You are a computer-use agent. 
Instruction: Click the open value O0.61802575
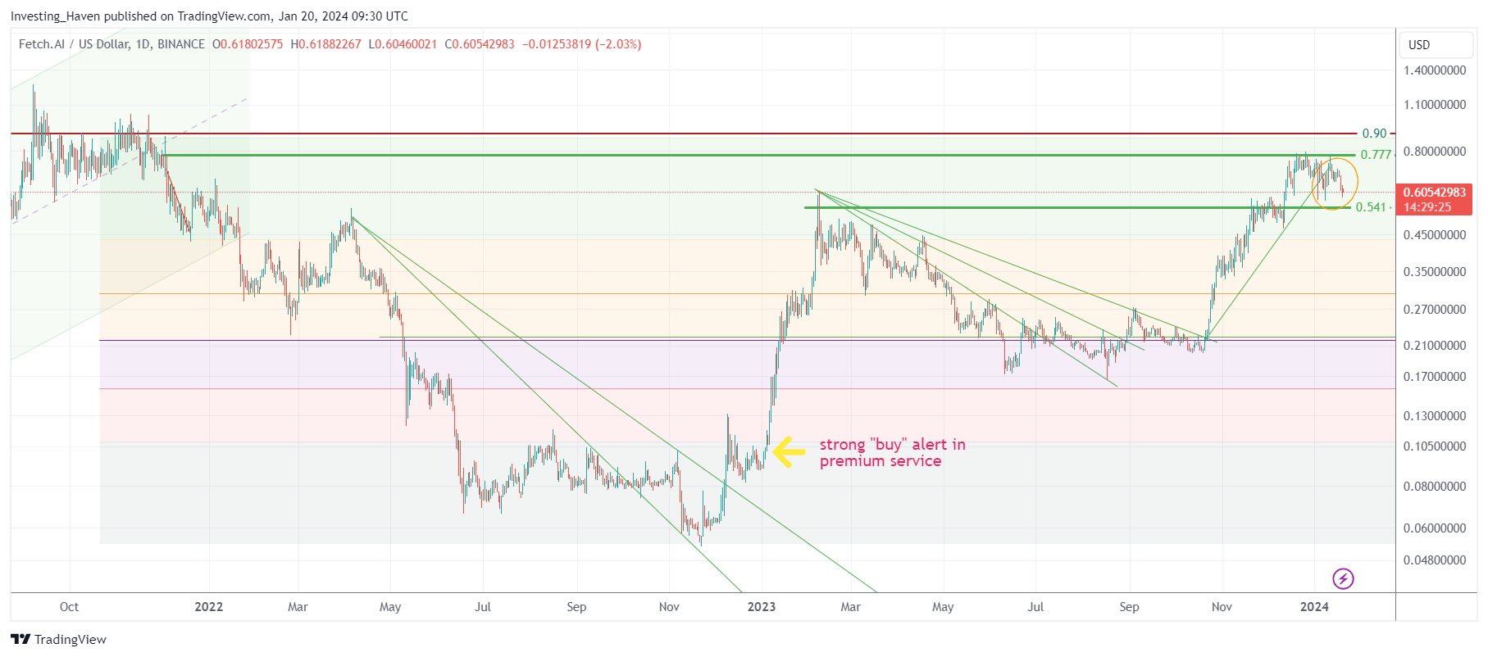click(248, 44)
